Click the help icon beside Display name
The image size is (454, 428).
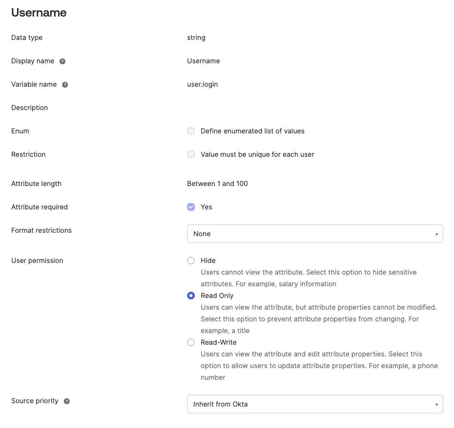tap(62, 61)
